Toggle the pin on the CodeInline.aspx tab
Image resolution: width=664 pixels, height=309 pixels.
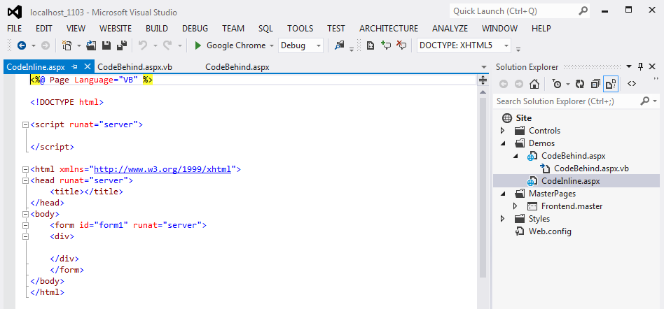(75, 67)
